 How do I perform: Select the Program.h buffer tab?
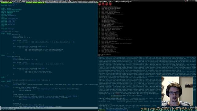coord(14,108)
